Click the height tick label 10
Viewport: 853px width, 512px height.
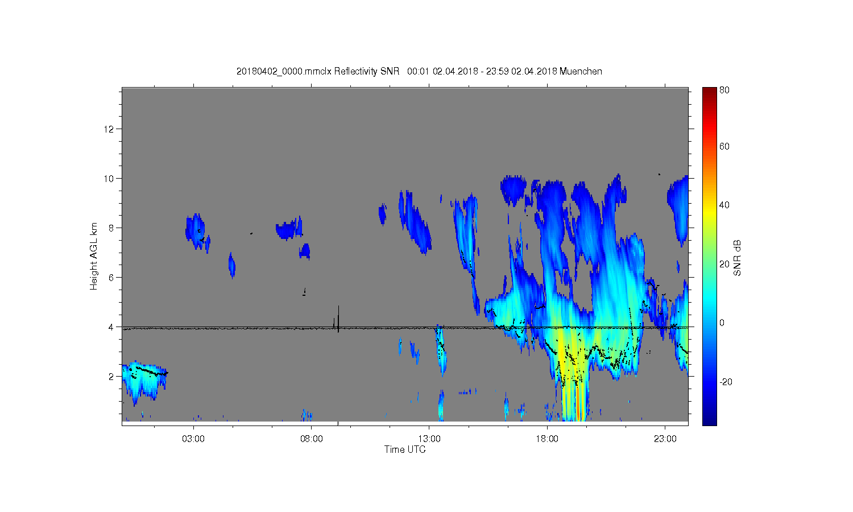pos(109,178)
